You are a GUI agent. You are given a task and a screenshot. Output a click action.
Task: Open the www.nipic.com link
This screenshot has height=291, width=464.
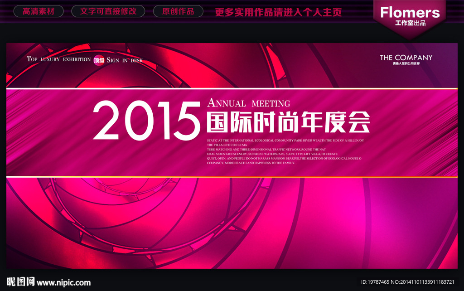tap(63, 283)
